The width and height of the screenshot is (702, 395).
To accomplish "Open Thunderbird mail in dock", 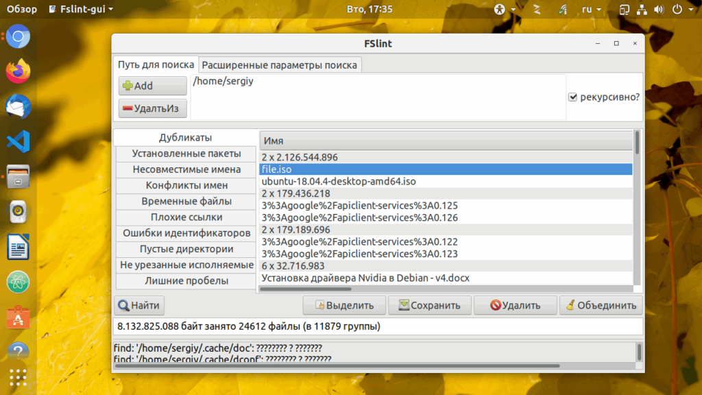I will pyautogui.click(x=18, y=106).
